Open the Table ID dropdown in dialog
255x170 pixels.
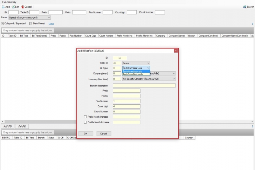coord(136,63)
